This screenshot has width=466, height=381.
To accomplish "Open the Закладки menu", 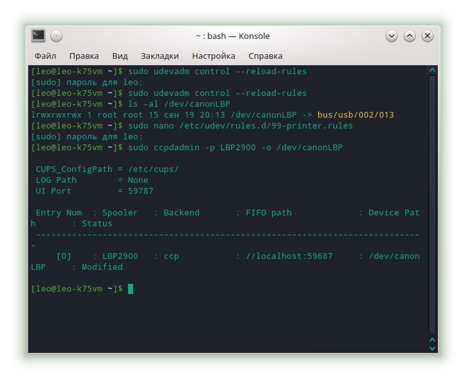I will [159, 56].
